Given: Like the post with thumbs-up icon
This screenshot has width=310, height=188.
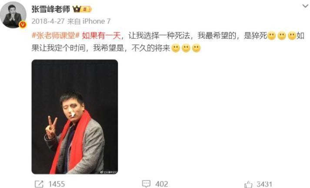Looking at the screenshot, I should tap(249, 185).
